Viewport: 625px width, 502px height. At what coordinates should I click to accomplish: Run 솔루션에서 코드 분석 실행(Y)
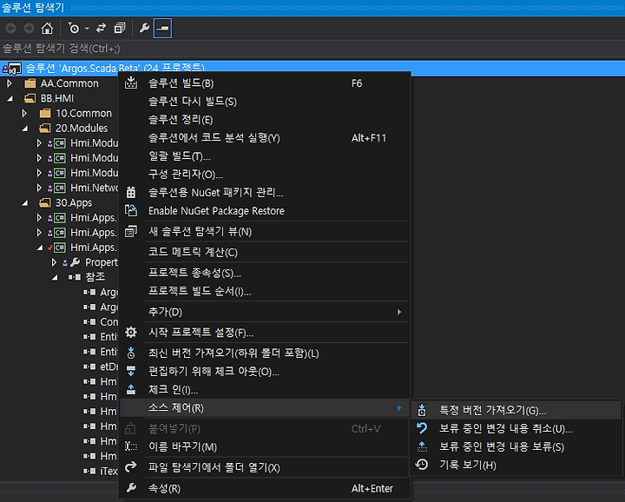click(266, 138)
